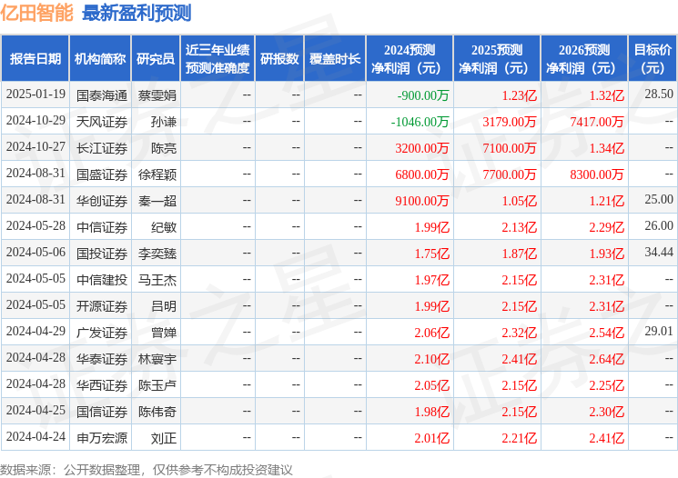Select the date cell 2024-04-24
The height and width of the screenshot is (478, 678).
(35, 436)
